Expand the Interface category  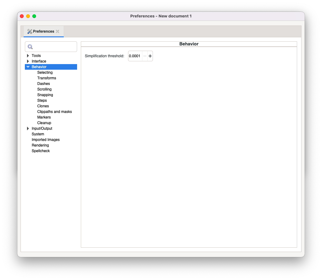[x=28, y=61]
